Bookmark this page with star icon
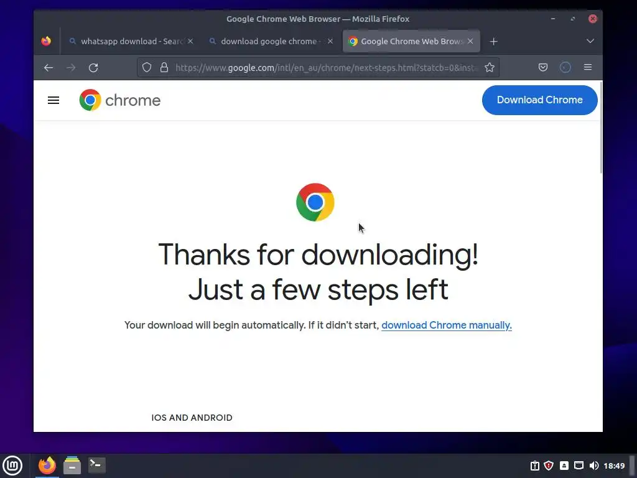Screen dimensions: 637x478 tap(490, 67)
